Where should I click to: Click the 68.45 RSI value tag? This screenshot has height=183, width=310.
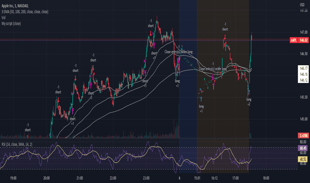pos(303,148)
